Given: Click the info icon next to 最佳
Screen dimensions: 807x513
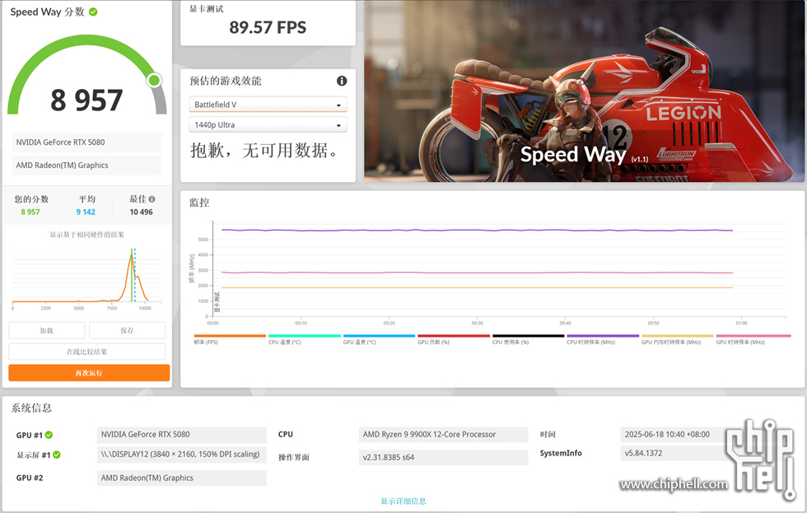Looking at the screenshot, I should click(x=152, y=199).
